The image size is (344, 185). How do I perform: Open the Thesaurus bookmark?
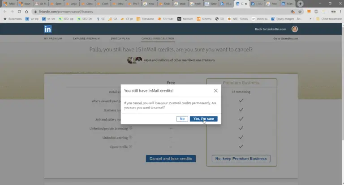coord(145,19)
